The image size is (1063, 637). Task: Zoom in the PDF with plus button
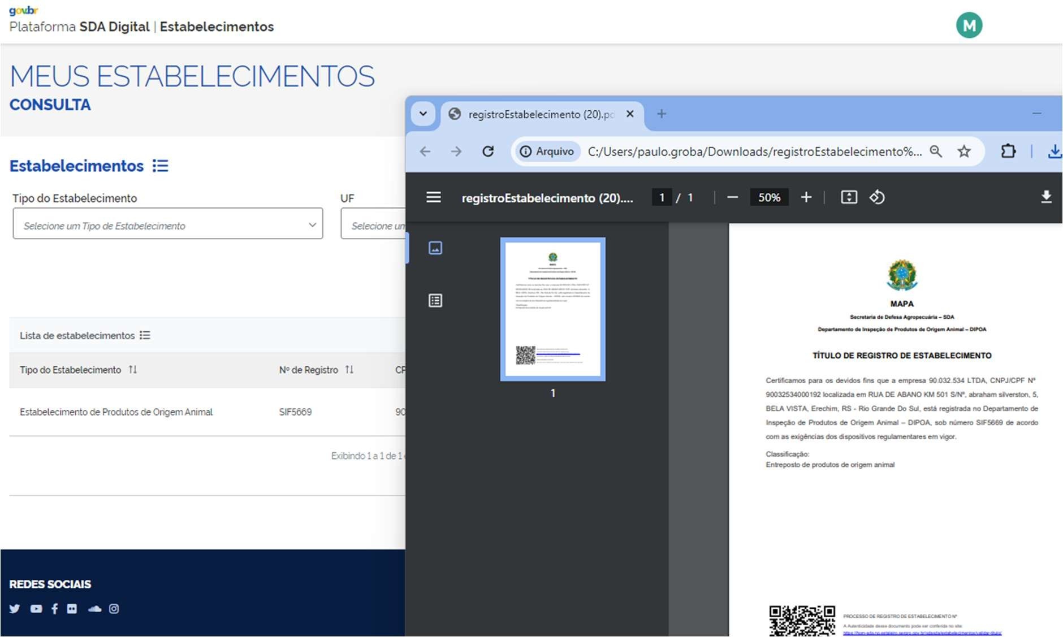[806, 197]
